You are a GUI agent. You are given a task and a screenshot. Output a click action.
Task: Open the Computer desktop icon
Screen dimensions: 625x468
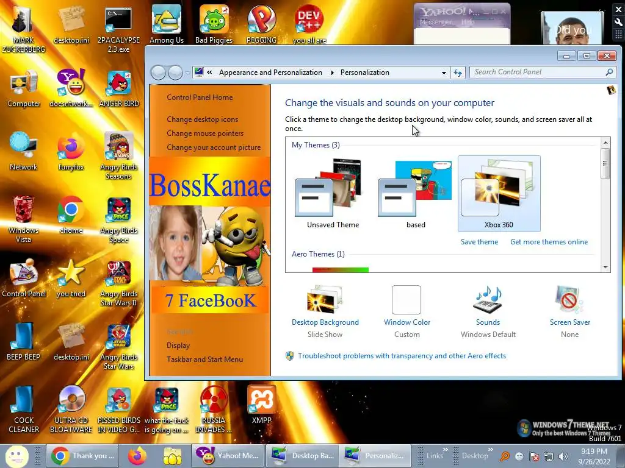[x=24, y=88]
